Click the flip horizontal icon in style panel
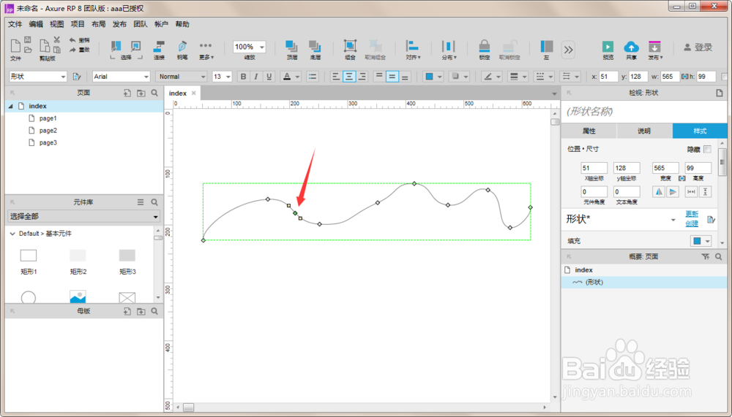Image resolution: width=732 pixels, height=417 pixels. (659, 192)
